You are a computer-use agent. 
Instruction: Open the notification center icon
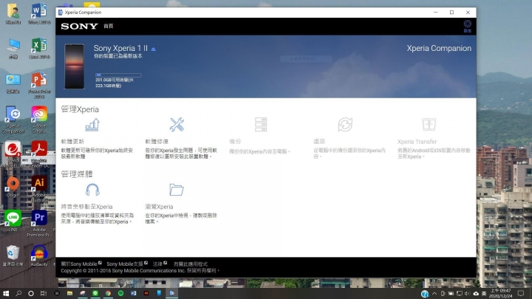pyautogui.click(x=521, y=293)
